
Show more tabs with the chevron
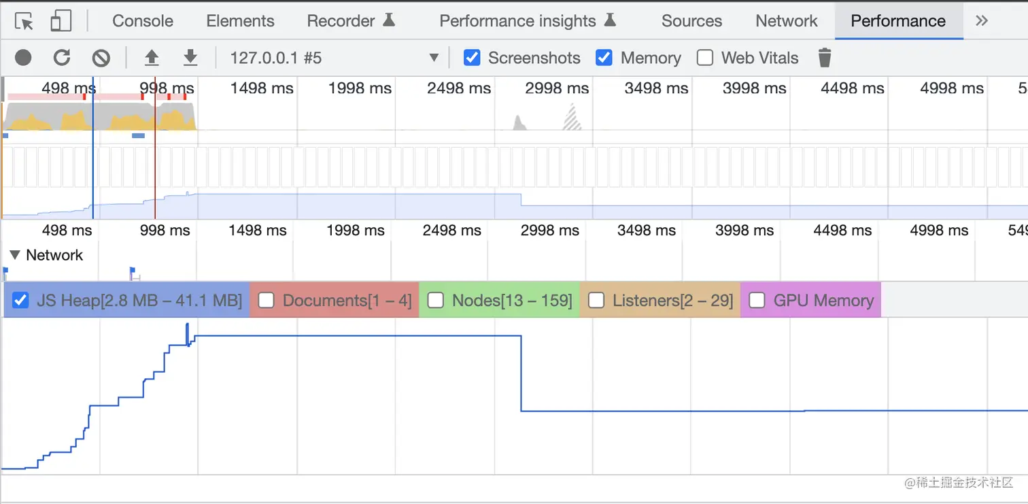[981, 21]
